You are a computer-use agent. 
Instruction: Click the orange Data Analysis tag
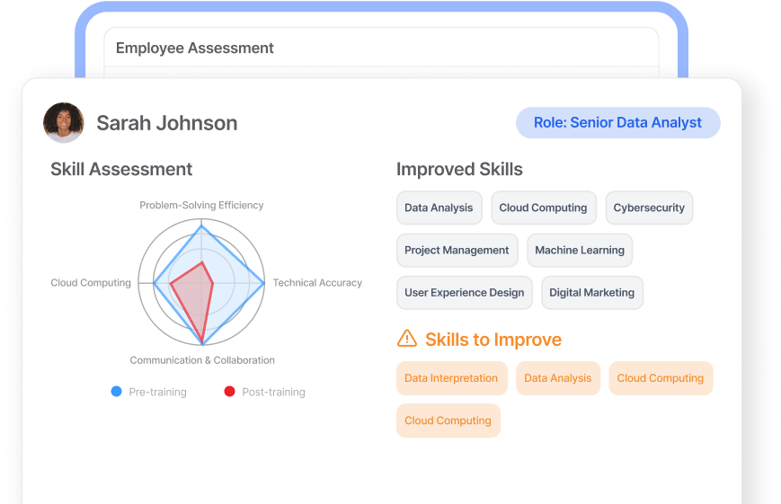click(x=558, y=378)
